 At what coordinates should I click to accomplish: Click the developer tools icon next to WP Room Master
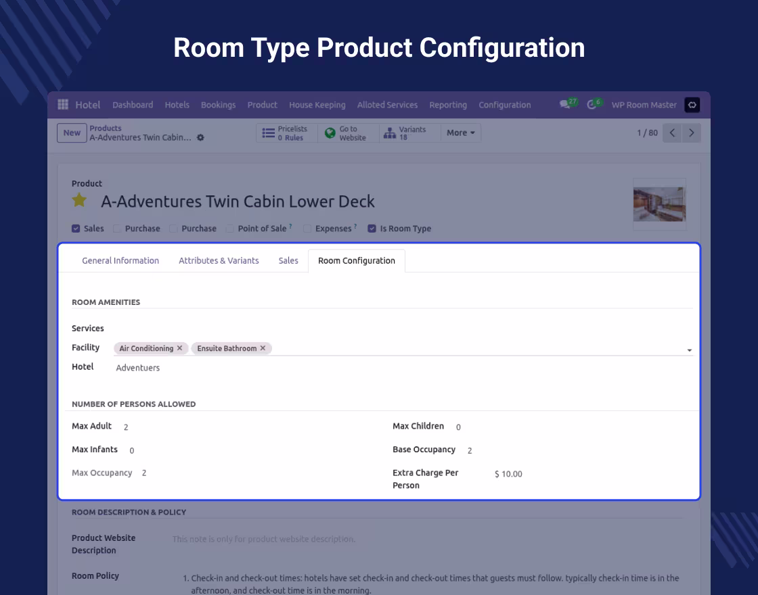pyautogui.click(x=692, y=105)
